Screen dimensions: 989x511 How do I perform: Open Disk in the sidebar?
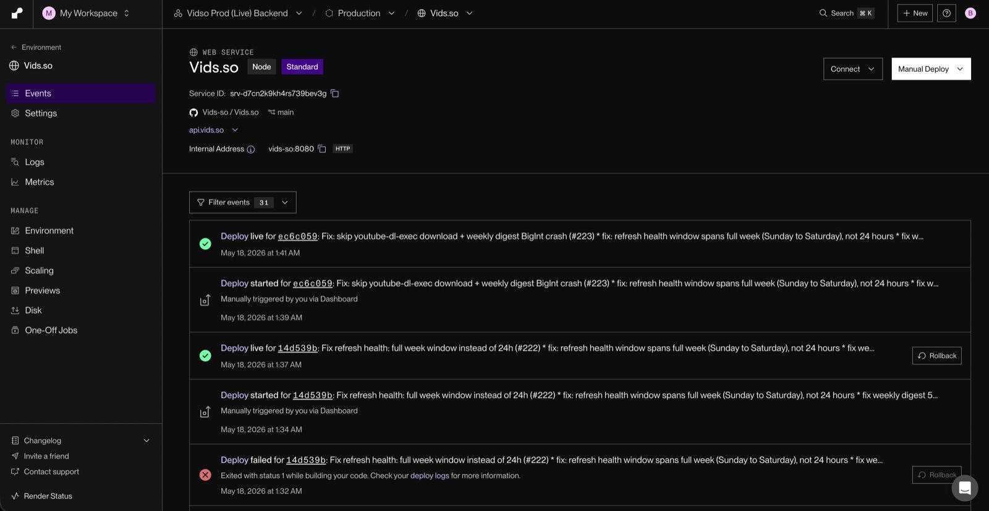point(81,310)
